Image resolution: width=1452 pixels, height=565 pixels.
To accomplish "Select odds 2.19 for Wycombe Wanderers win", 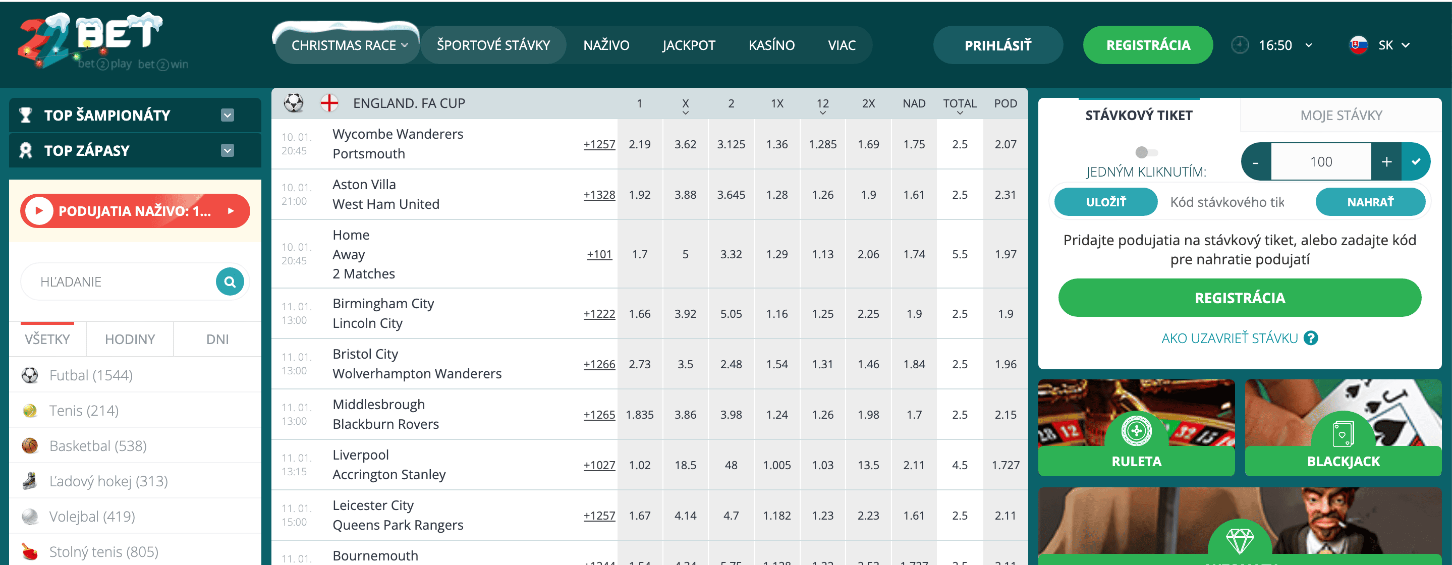I will point(640,144).
